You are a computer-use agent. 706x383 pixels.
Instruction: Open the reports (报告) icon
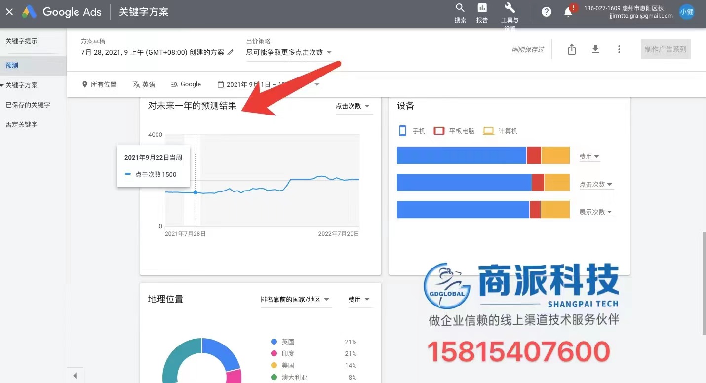[x=482, y=13]
